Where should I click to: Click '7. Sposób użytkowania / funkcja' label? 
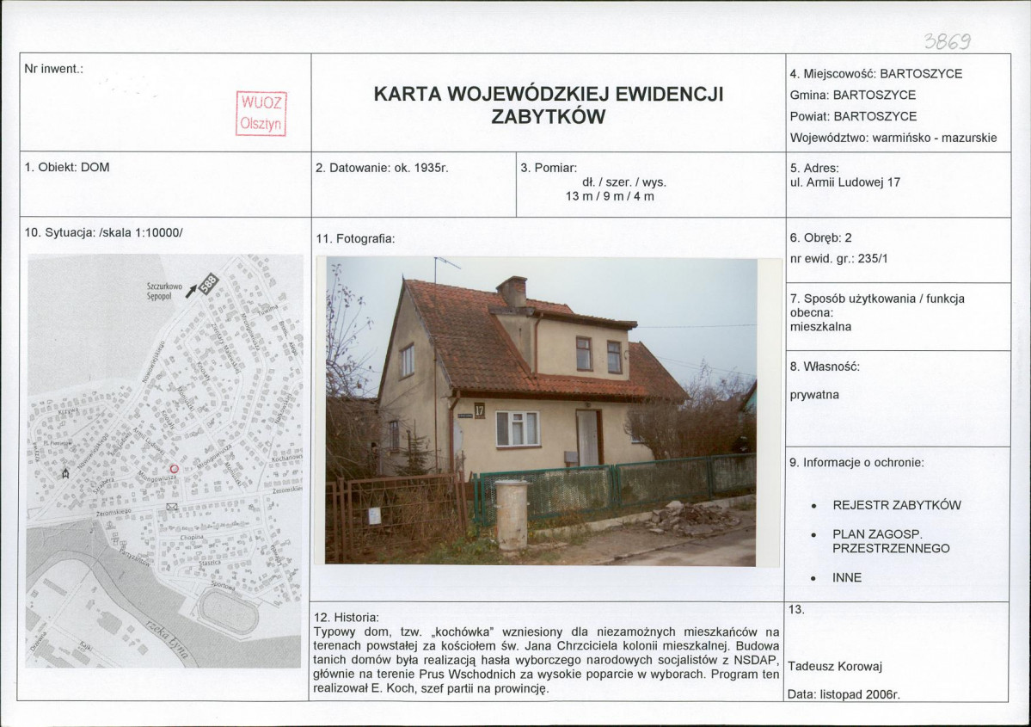click(877, 299)
